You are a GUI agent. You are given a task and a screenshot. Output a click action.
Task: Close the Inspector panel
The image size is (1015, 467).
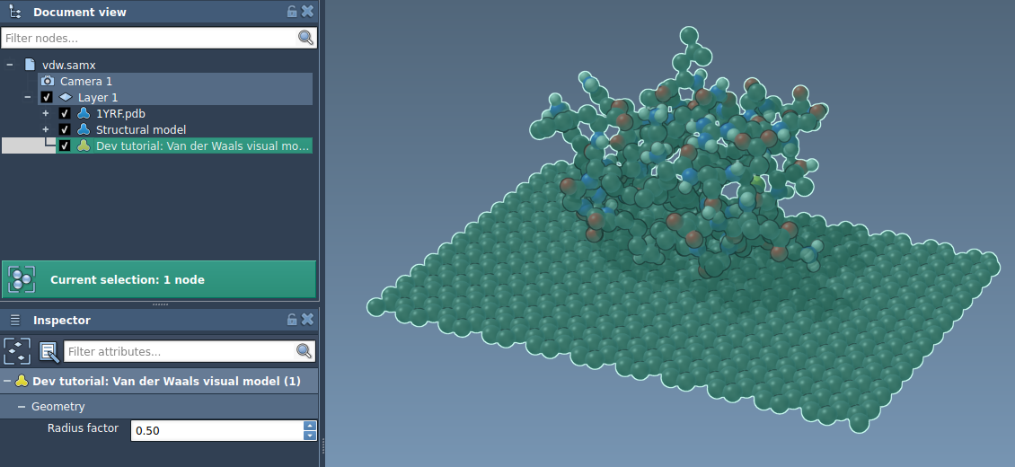pos(307,320)
